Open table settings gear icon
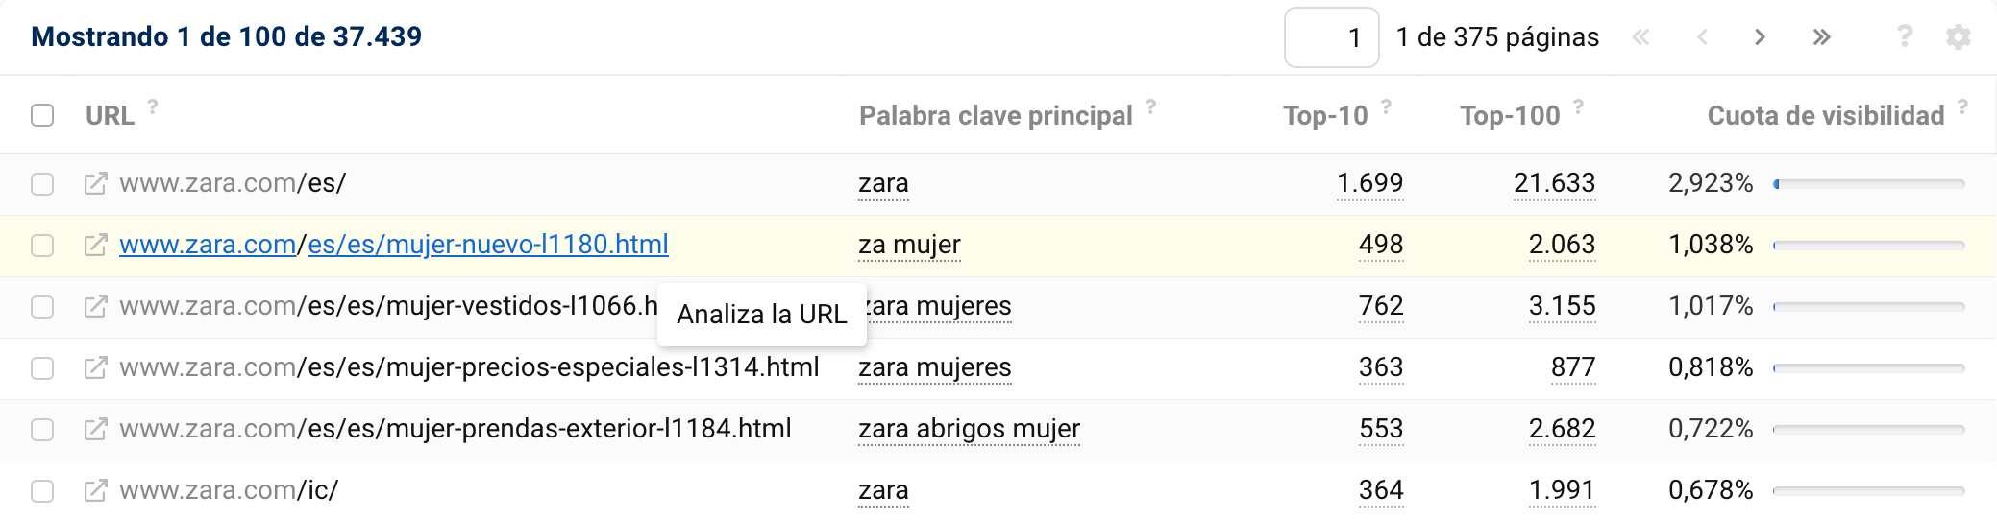Image resolution: width=1997 pixels, height=520 pixels. (1958, 37)
